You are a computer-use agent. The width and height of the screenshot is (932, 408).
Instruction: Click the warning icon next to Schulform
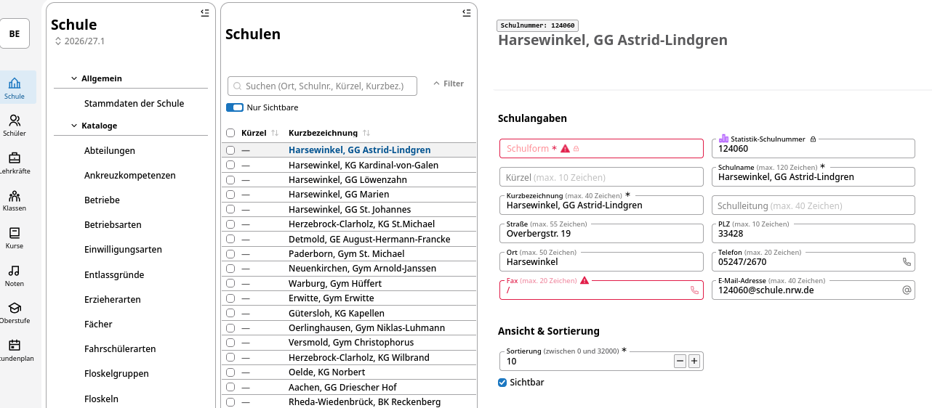point(565,148)
